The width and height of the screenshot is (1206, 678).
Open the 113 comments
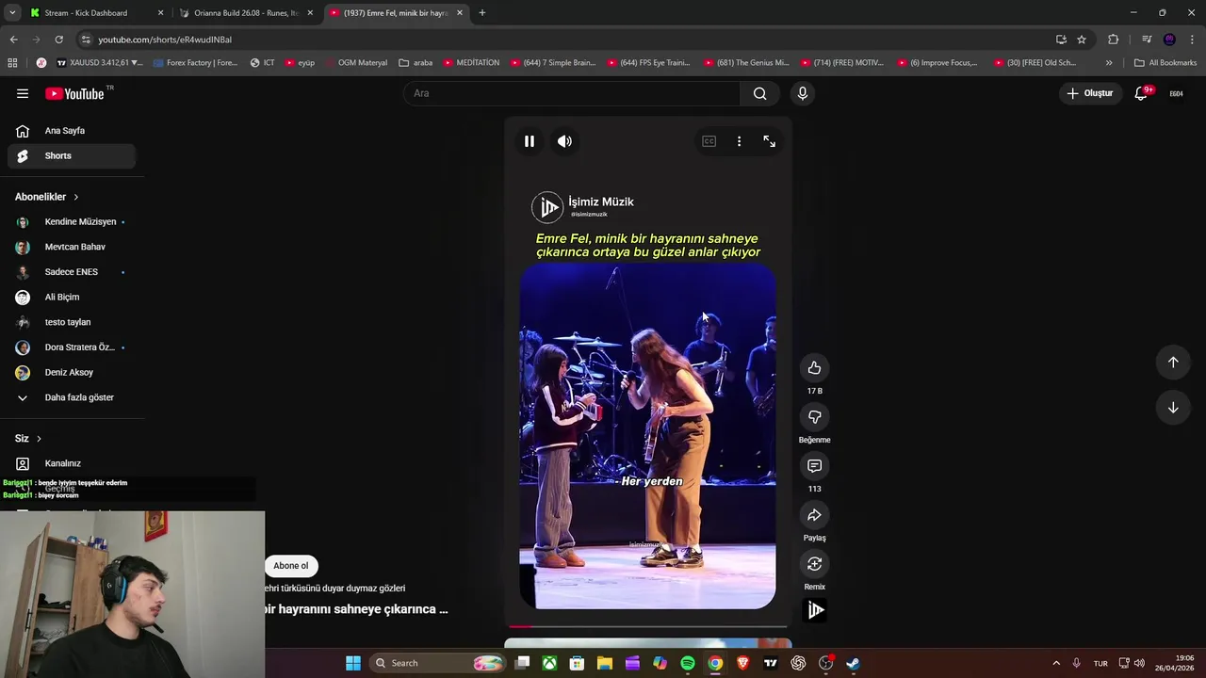coord(814,466)
